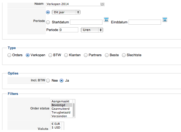Screen dimensions: 181x132
Task: Click the Order status list scrollbar
Action: click(74, 110)
